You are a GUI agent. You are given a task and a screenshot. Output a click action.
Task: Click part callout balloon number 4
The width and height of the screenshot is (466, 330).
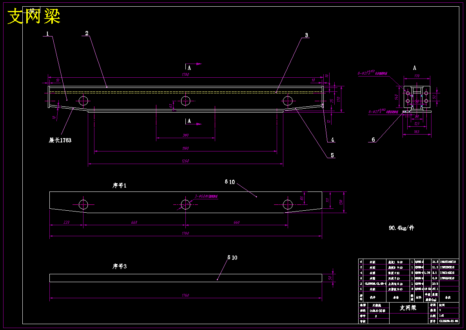pos(333,139)
